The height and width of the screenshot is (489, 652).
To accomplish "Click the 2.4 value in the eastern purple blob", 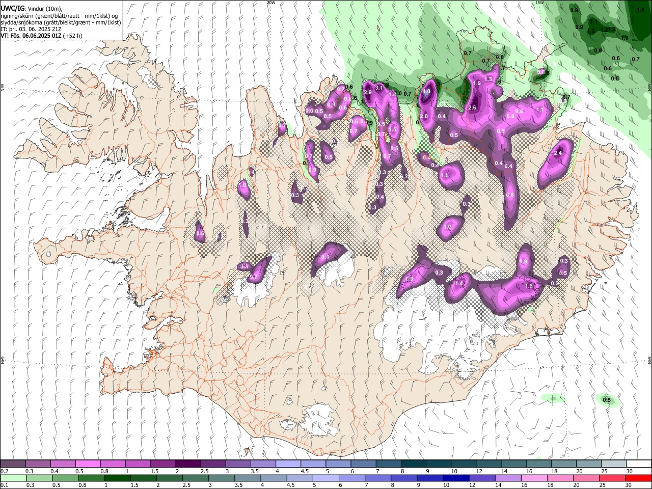I will point(558,153).
